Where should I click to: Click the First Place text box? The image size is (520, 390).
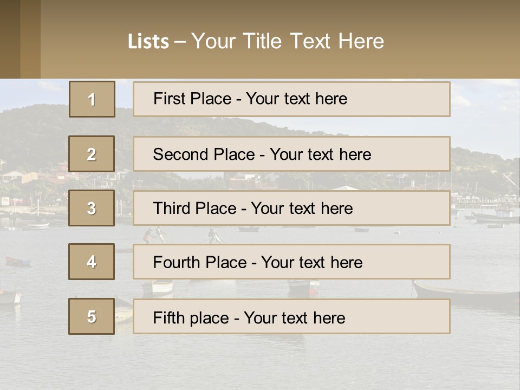click(x=291, y=99)
